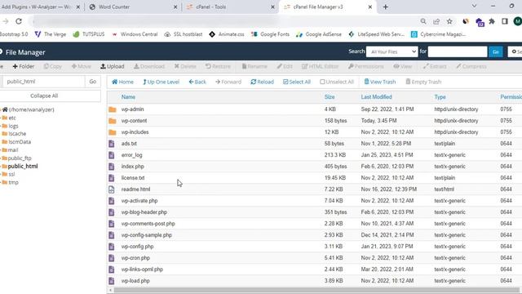Open The Verge bookmark
Screen dimensions: 522x294
pyautogui.click(x=51, y=34)
